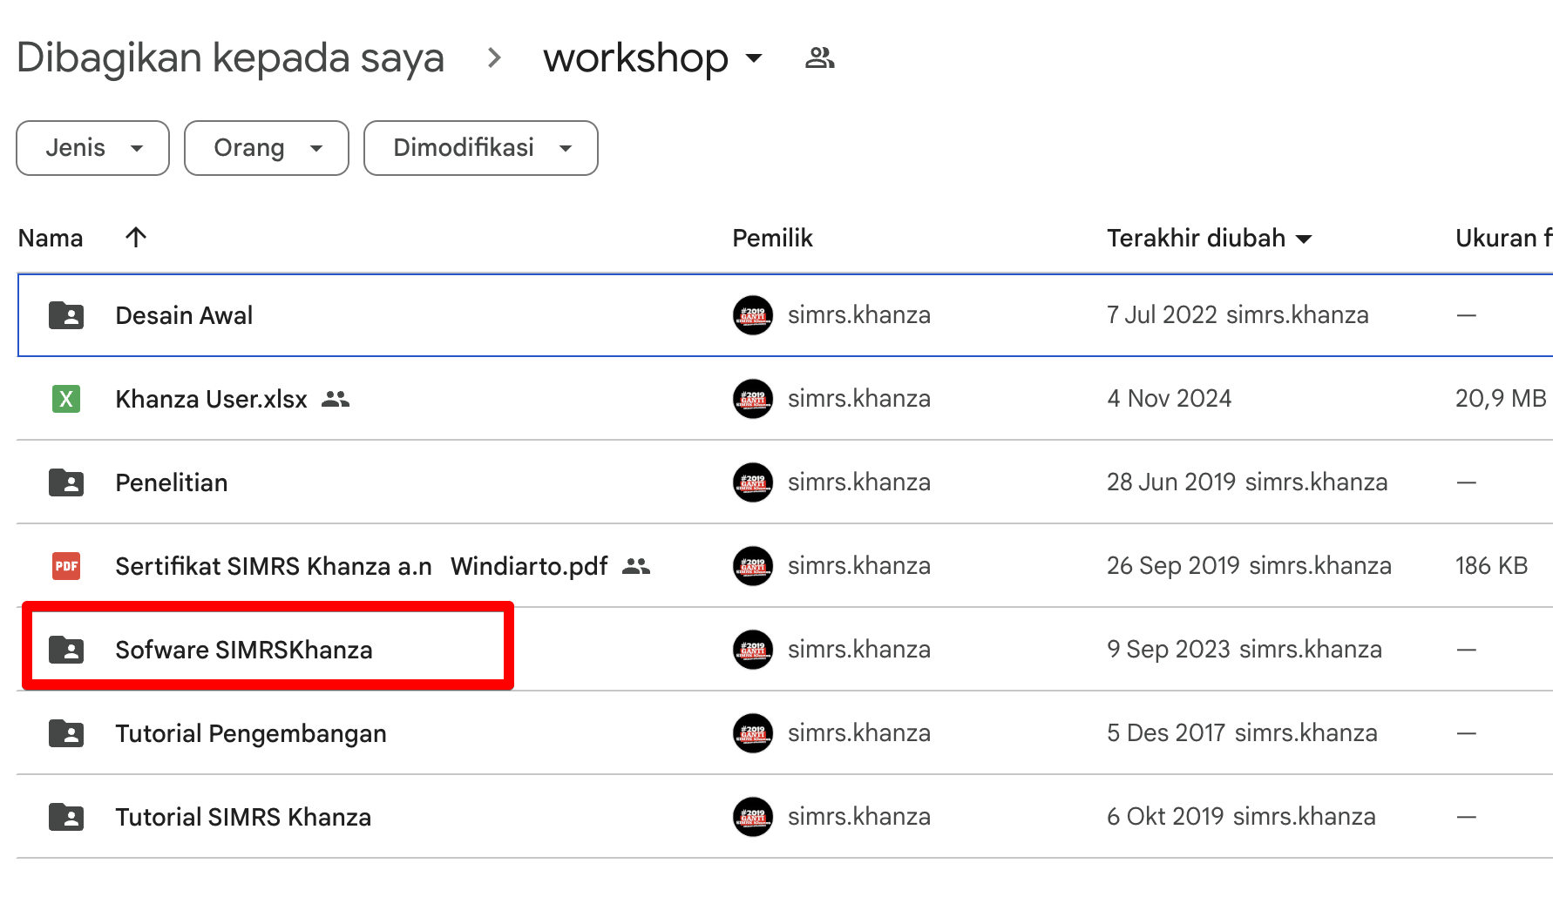
Task: Click the 28 Jun 2019 modified date
Action: [x=1171, y=482]
